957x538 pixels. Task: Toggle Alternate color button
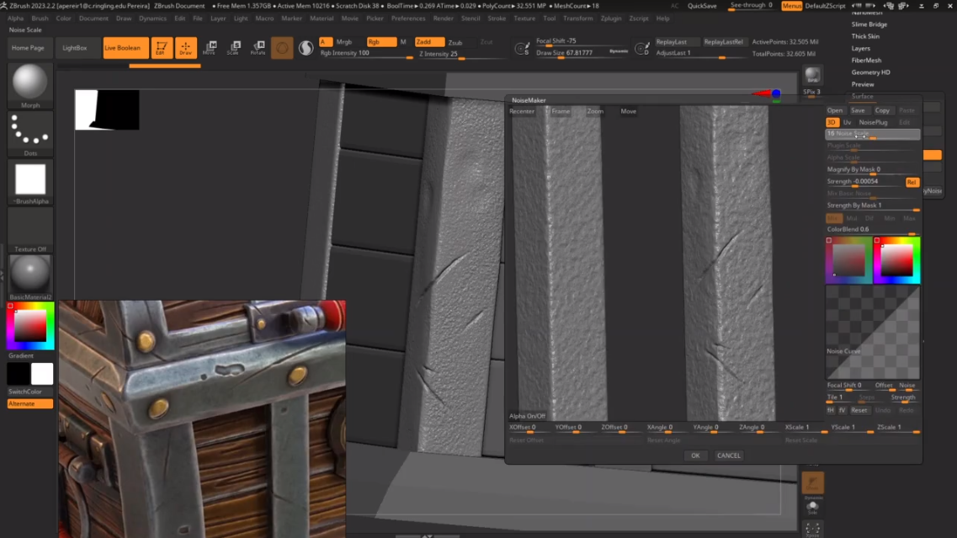point(30,403)
